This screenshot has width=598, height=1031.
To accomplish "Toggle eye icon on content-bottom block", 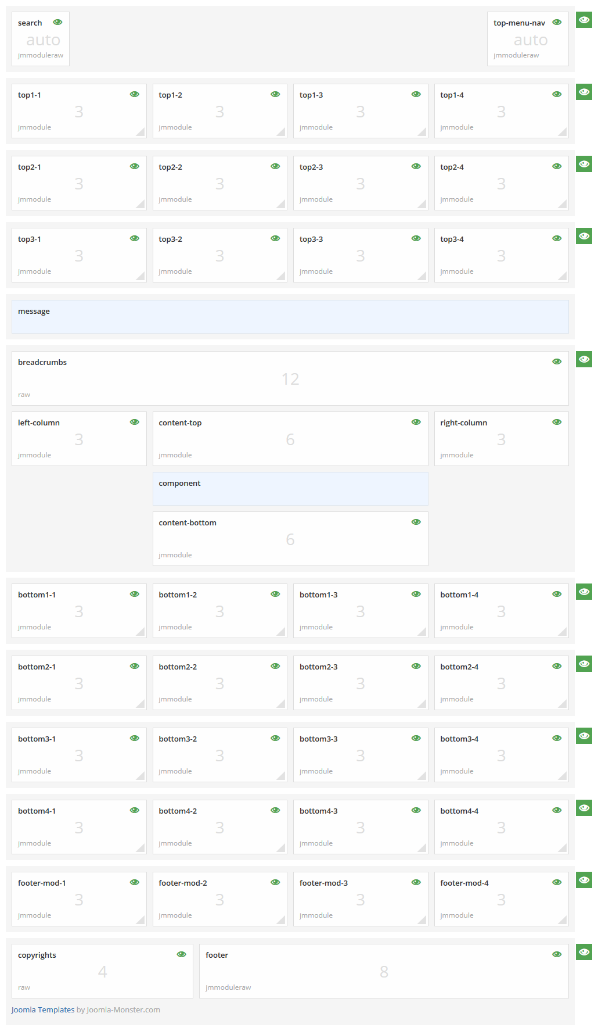I will tap(416, 522).
